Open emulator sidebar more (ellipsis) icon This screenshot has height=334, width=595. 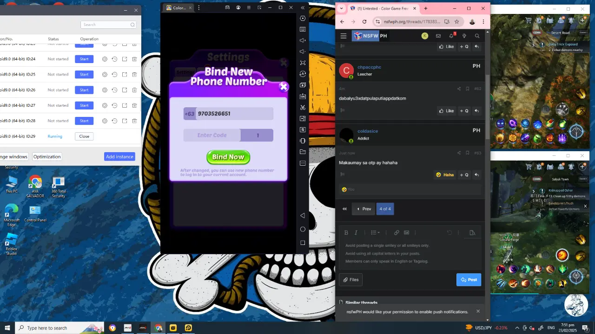coord(303,163)
